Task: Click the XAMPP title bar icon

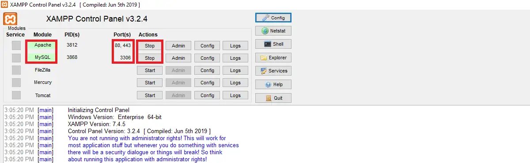Action: click(x=5, y=4)
